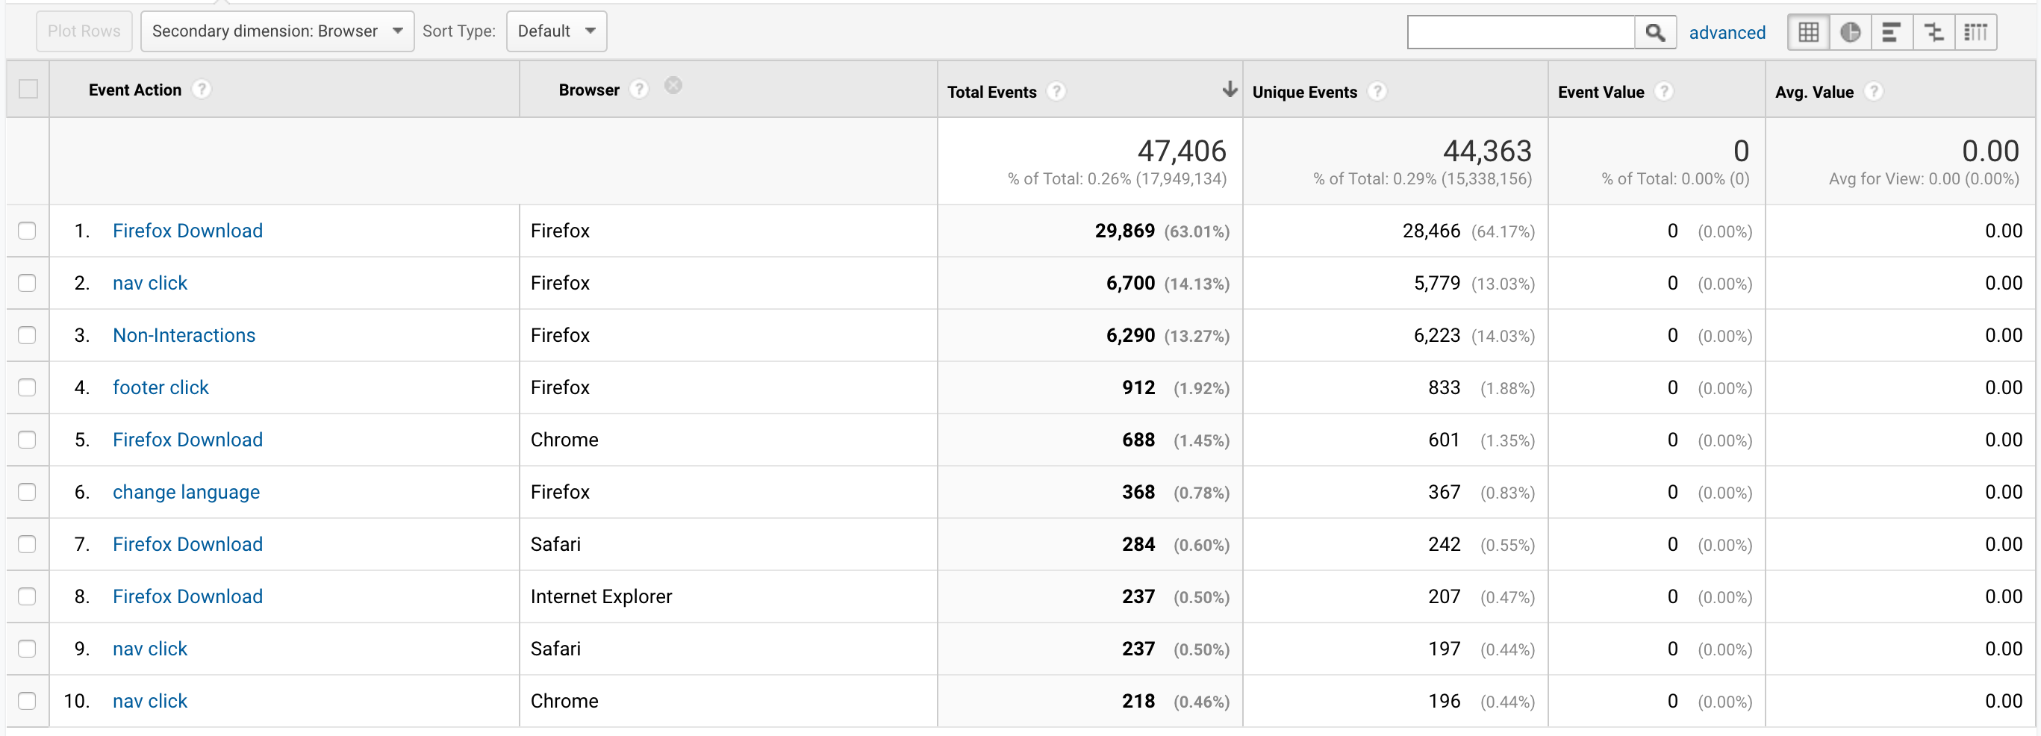The height and width of the screenshot is (736, 2041).
Task: Open help tooltip for Event Action
Action: point(202,90)
